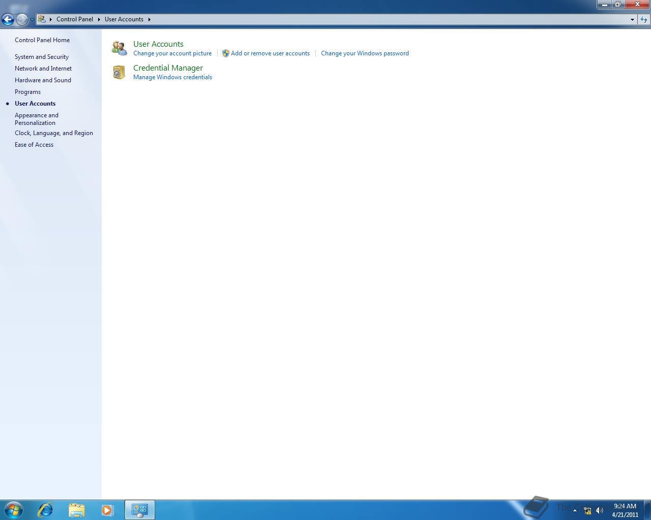
Task: Open Hardware and Sound category
Action: [x=43, y=80]
